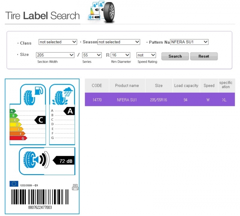240x216 pixels.
Task: Click the Speed column header
Action: (209, 86)
